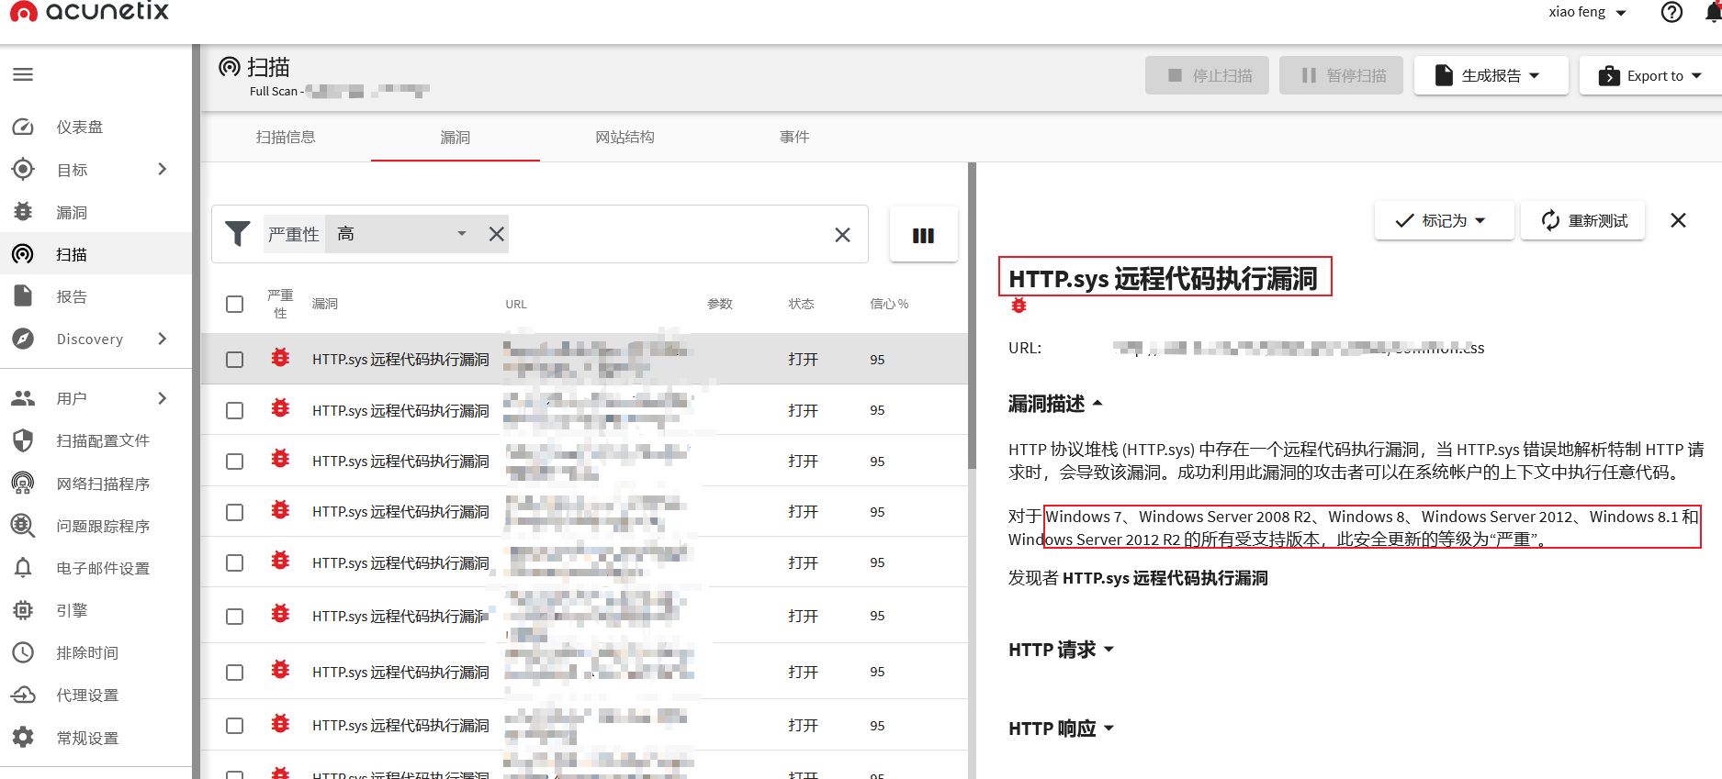1722x779 pixels.
Task: Check the fifth HTTP.sys row checkbox
Action: click(x=235, y=562)
